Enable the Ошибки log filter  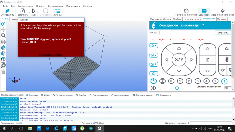(77, 95)
